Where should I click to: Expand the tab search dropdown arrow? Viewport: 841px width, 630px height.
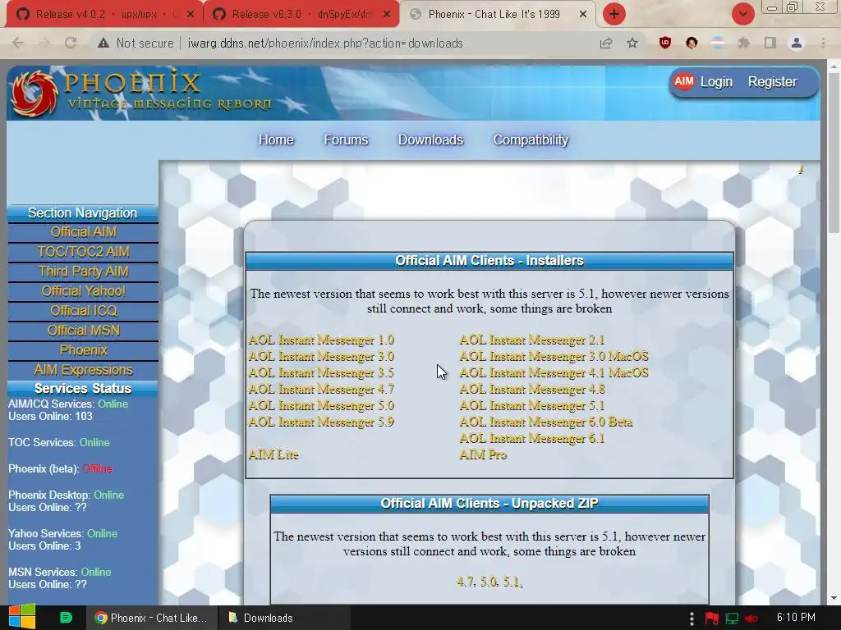743,14
